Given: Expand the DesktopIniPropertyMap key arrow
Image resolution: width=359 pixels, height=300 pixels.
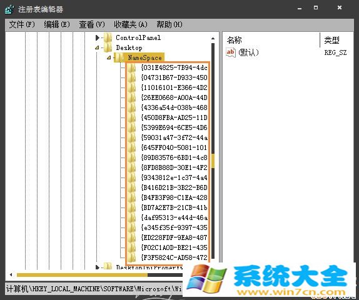Looking at the screenshot, I should (x=98, y=267).
